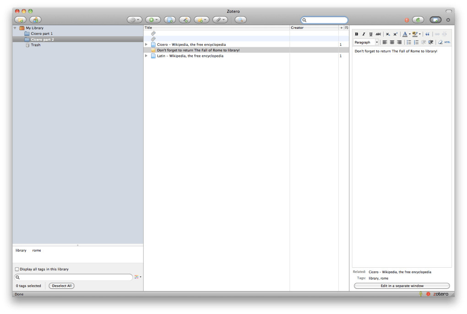Viewport: 467px width, 314px height.
Task: Click into the note text area
Action: [x=402, y=157]
